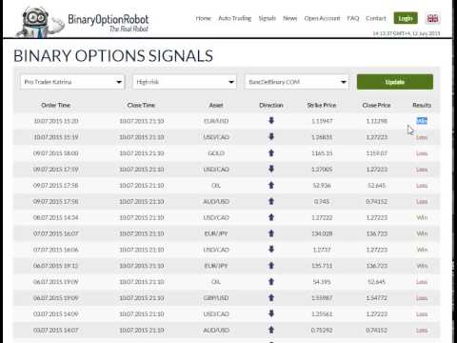The width and height of the screenshot is (457, 343).
Task: Click close price 1.54772
Action: (x=377, y=298)
